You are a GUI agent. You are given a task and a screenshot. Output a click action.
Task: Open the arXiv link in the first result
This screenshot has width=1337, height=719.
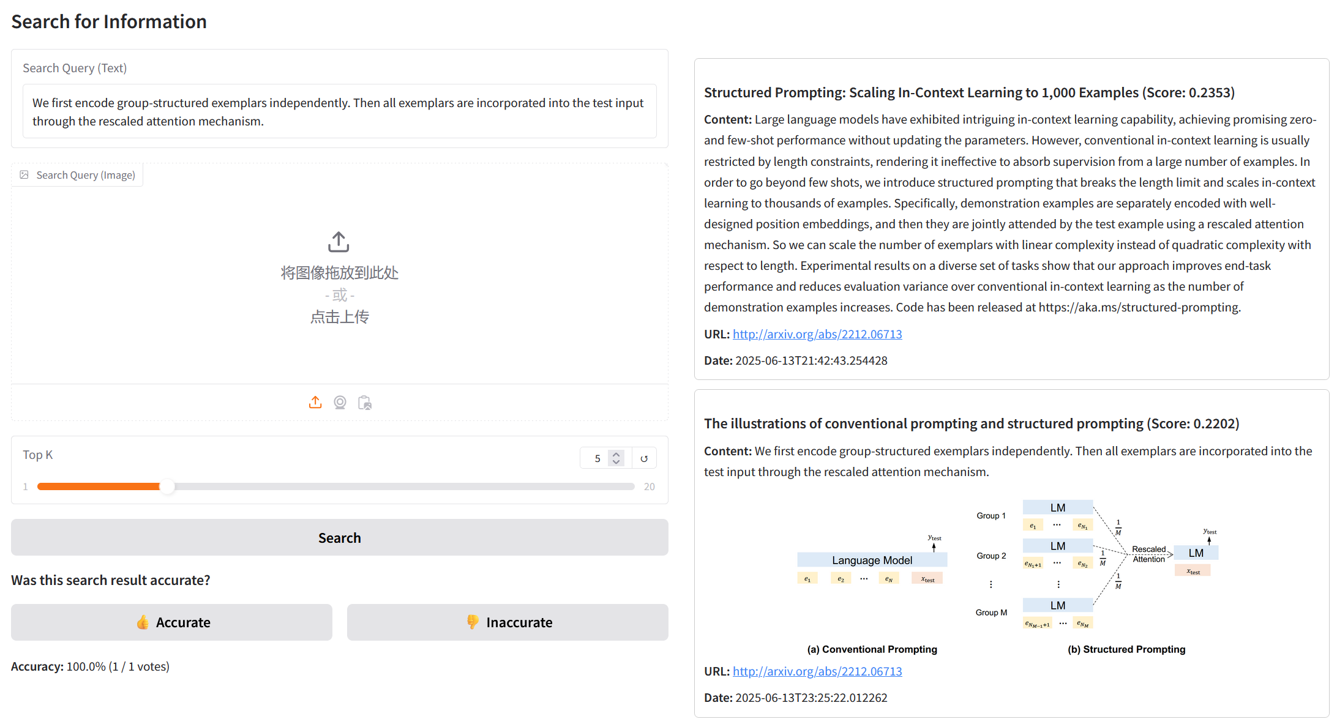(x=817, y=334)
